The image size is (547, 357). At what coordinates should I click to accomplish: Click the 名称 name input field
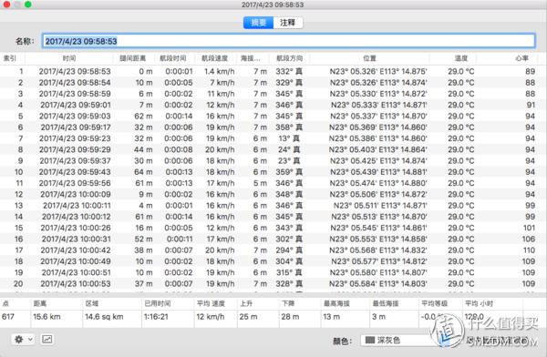288,41
